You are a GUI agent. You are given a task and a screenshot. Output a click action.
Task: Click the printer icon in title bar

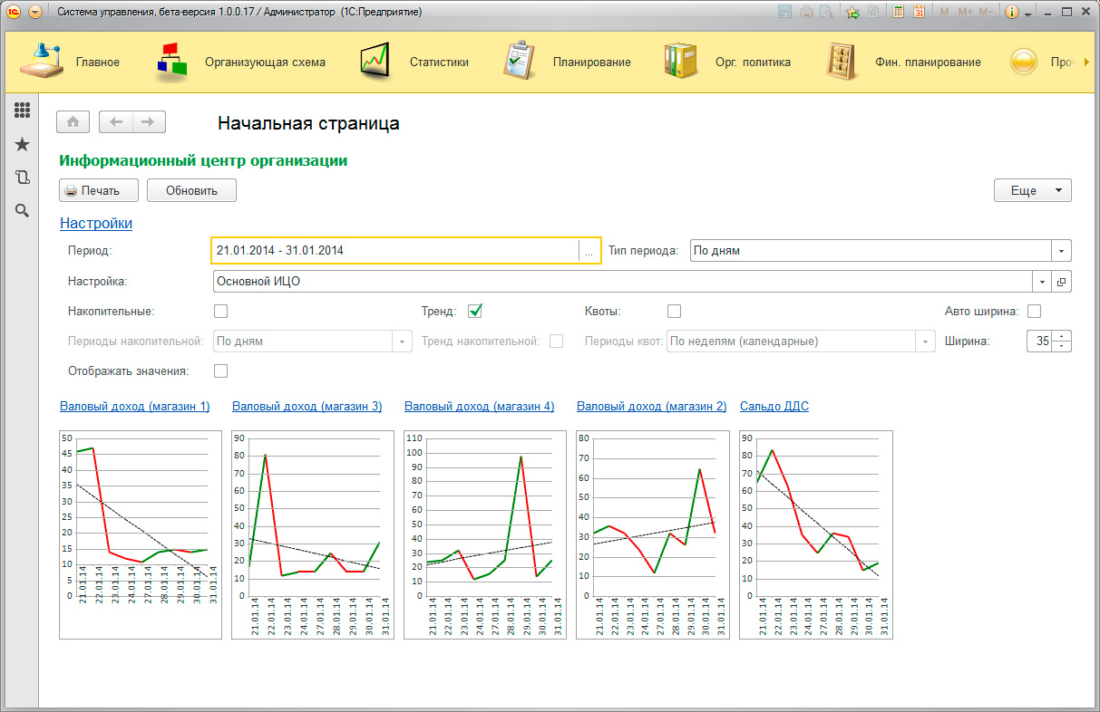[x=805, y=13]
